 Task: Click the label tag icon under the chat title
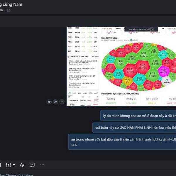9,10
